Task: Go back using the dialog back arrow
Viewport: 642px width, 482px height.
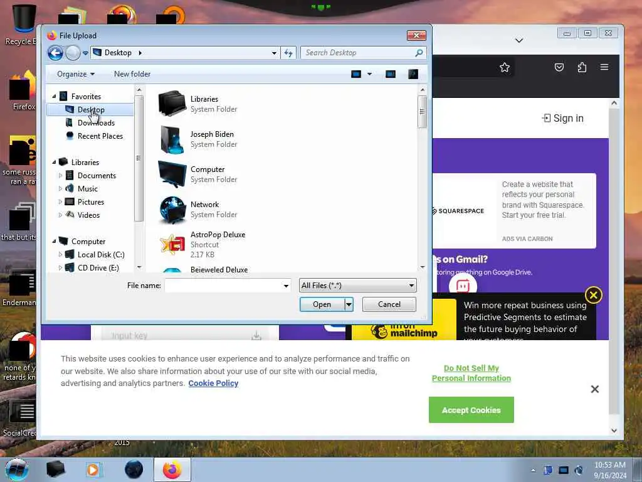Action: 55,53
